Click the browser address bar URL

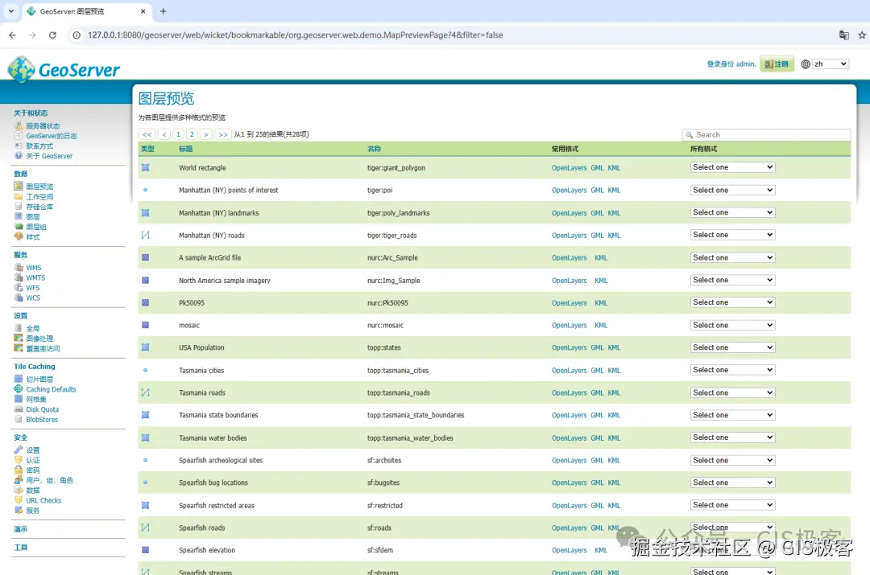(295, 35)
